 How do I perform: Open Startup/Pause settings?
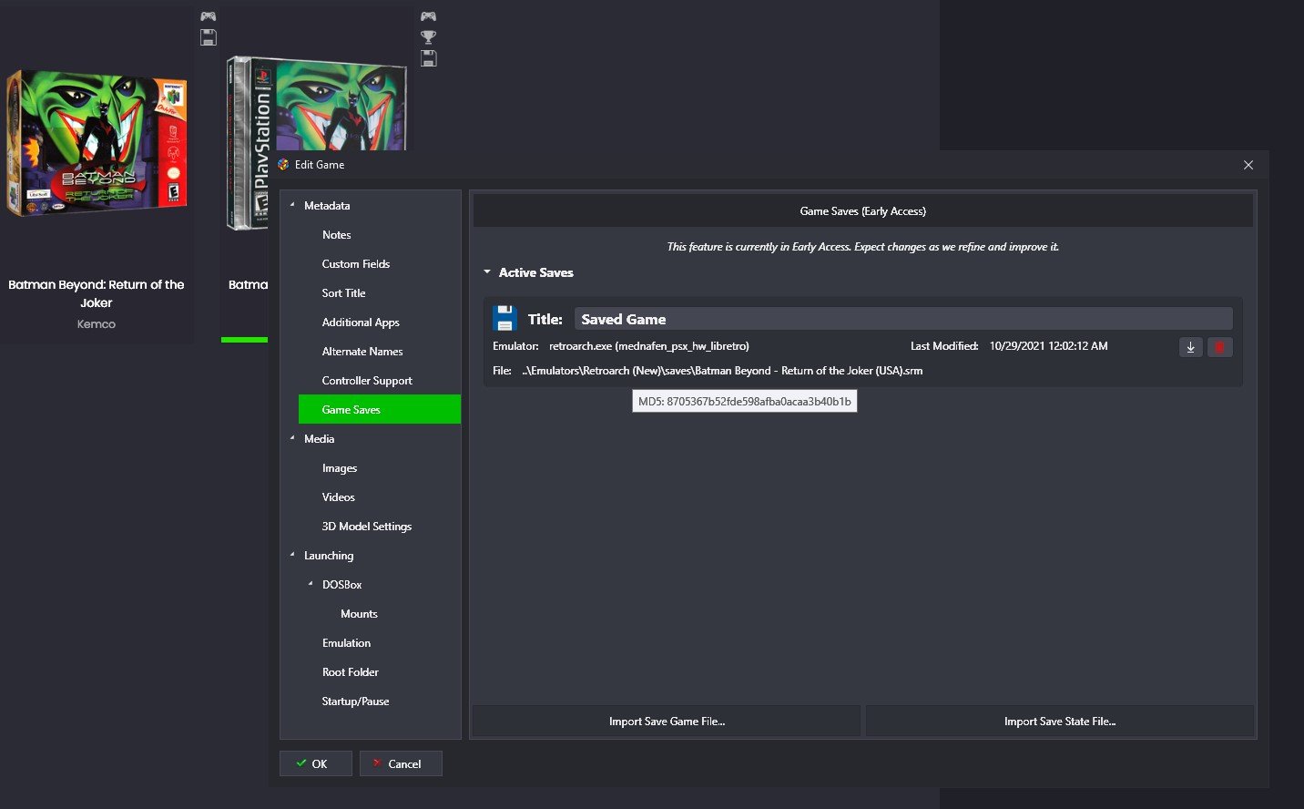click(355, 701)
